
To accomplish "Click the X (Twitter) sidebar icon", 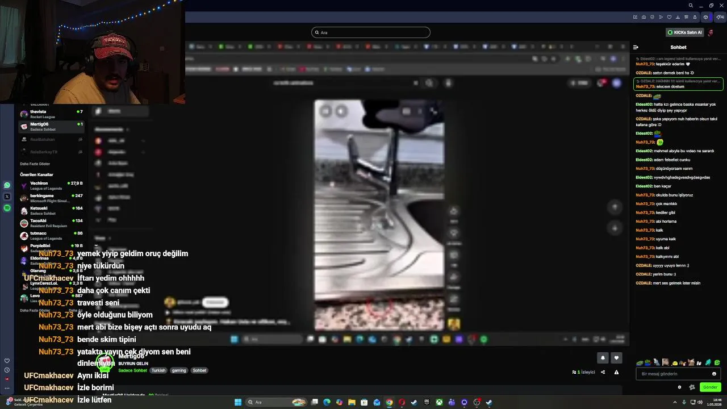I will pos(7,197).
